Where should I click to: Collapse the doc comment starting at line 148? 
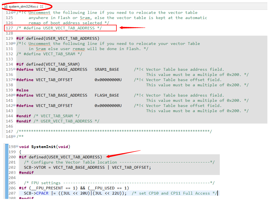(14, 136)
